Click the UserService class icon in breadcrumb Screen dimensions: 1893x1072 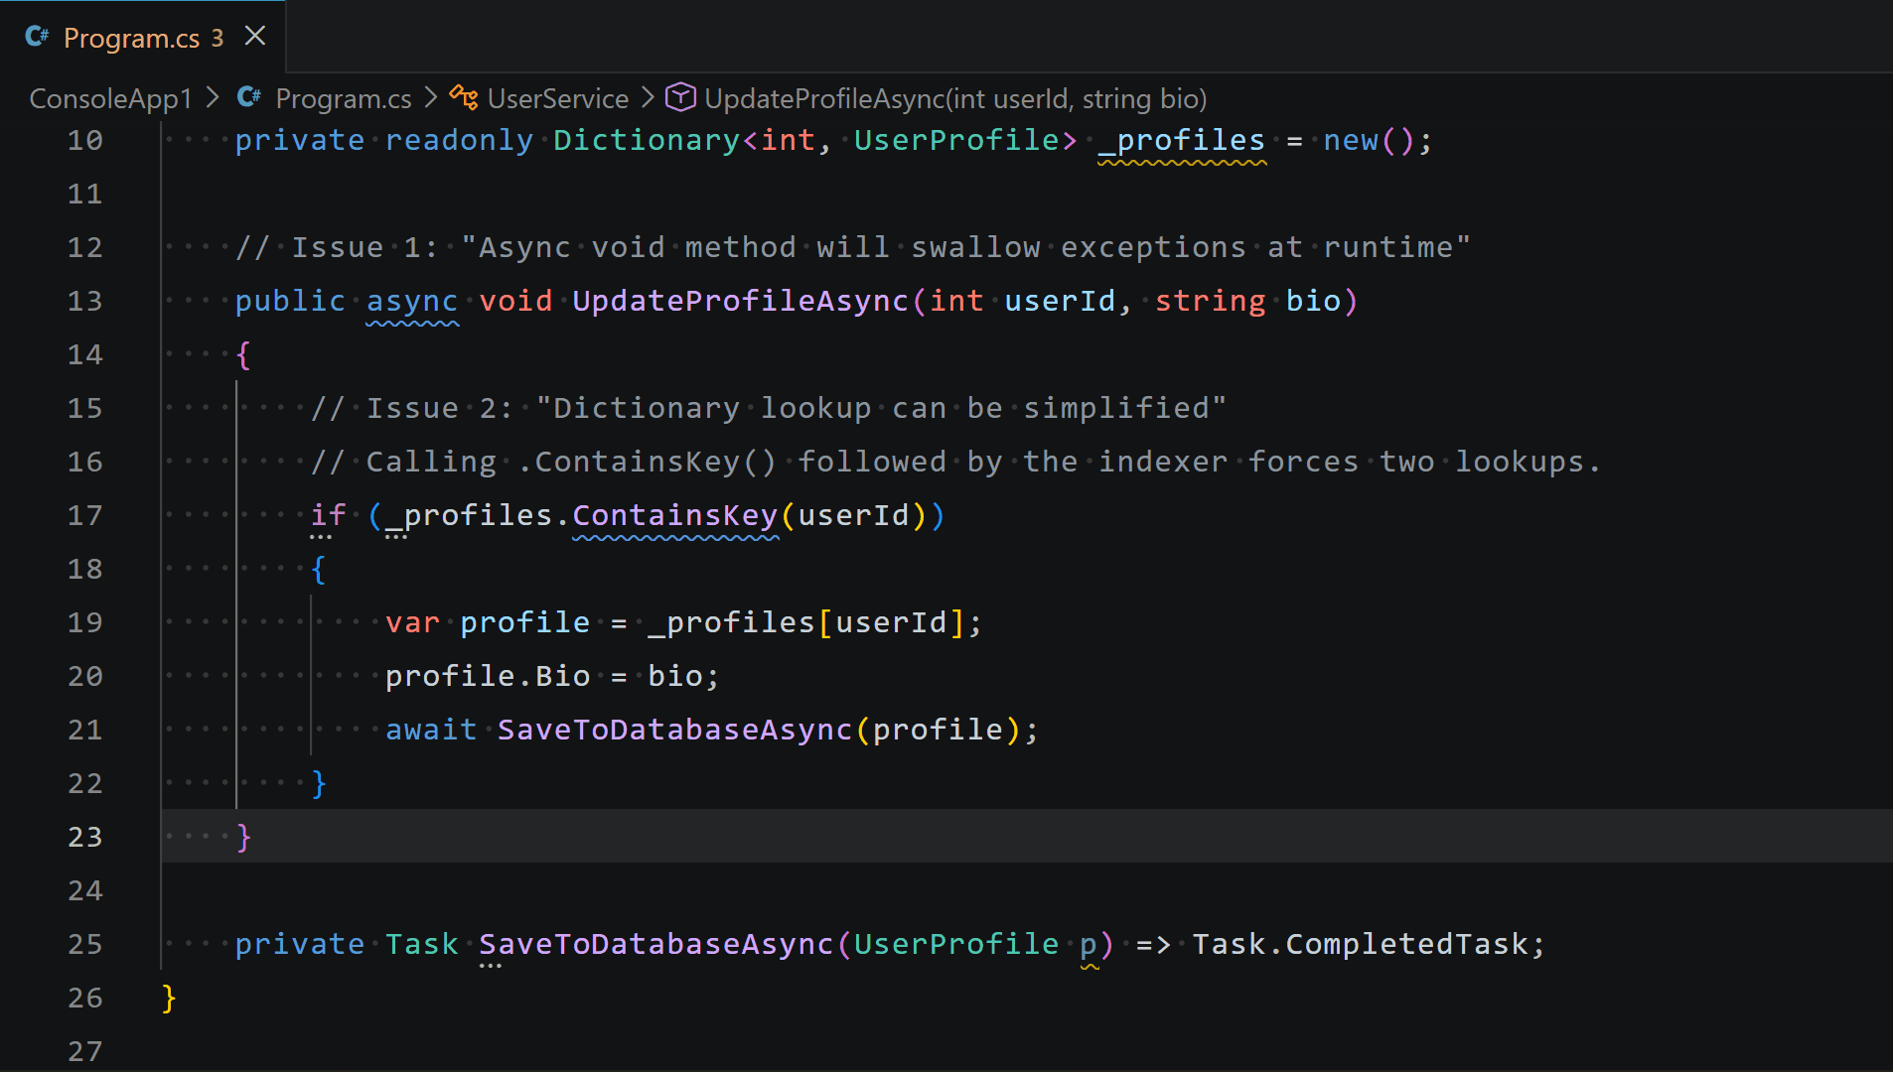[x=464, y=98]
